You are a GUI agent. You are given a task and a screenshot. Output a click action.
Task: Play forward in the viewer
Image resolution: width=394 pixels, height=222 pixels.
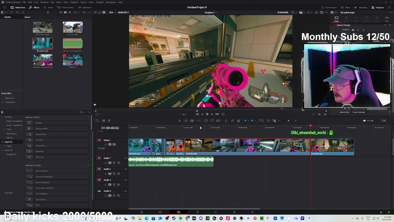pos(212,114)
